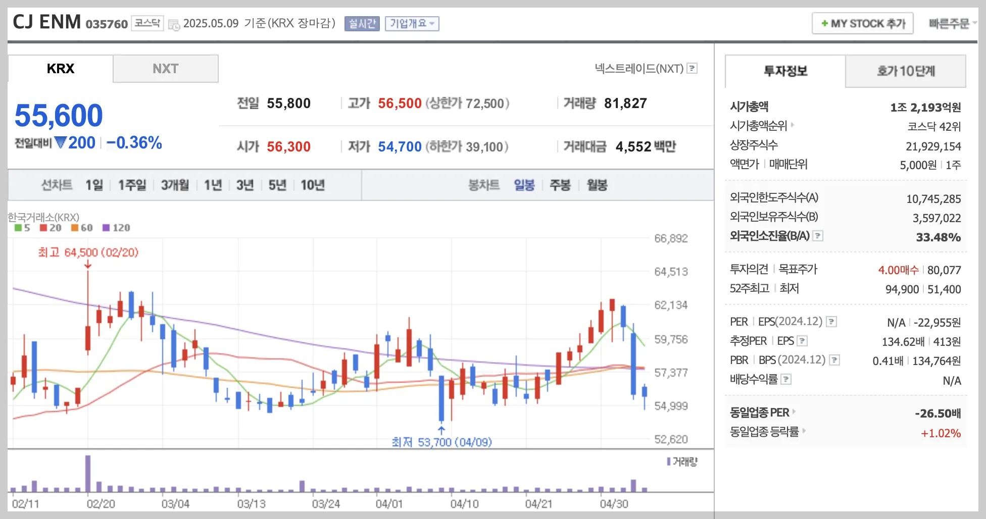Select the 10년 line chart period
986x519 pixels.
click(313, 185)
